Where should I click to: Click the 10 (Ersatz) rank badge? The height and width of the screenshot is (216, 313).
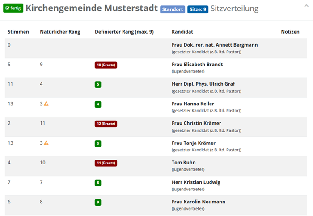click(106, 65)
